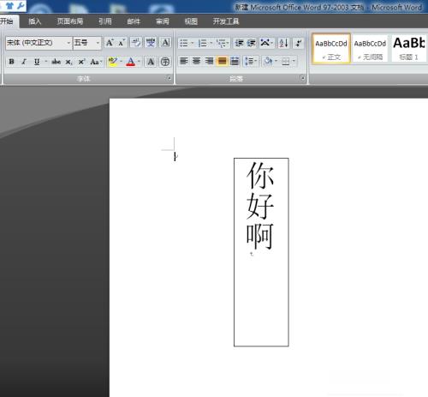Switch to the 开发工具 tab
This screenshot has width=428, height=397.
coord(226,21)
